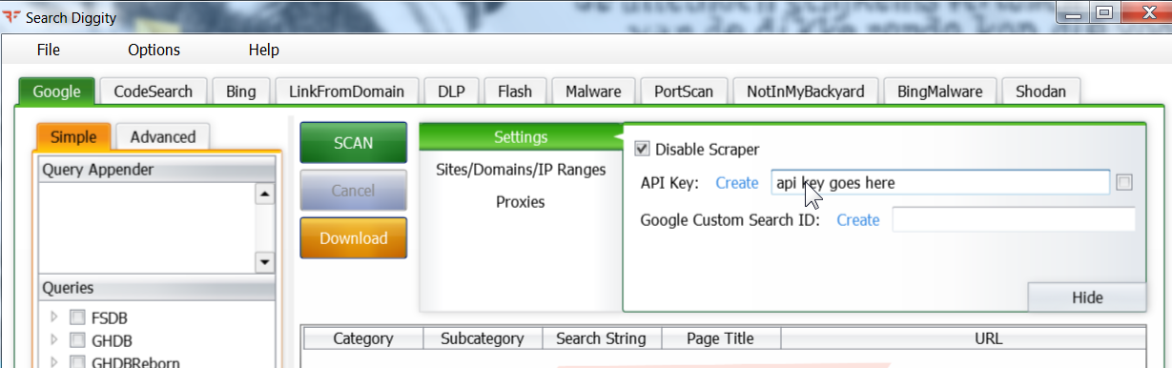Viewport: 1172px width, 368px height.
Task: Click the Create link for Google Custom Search ID
Action: [858, 220]
